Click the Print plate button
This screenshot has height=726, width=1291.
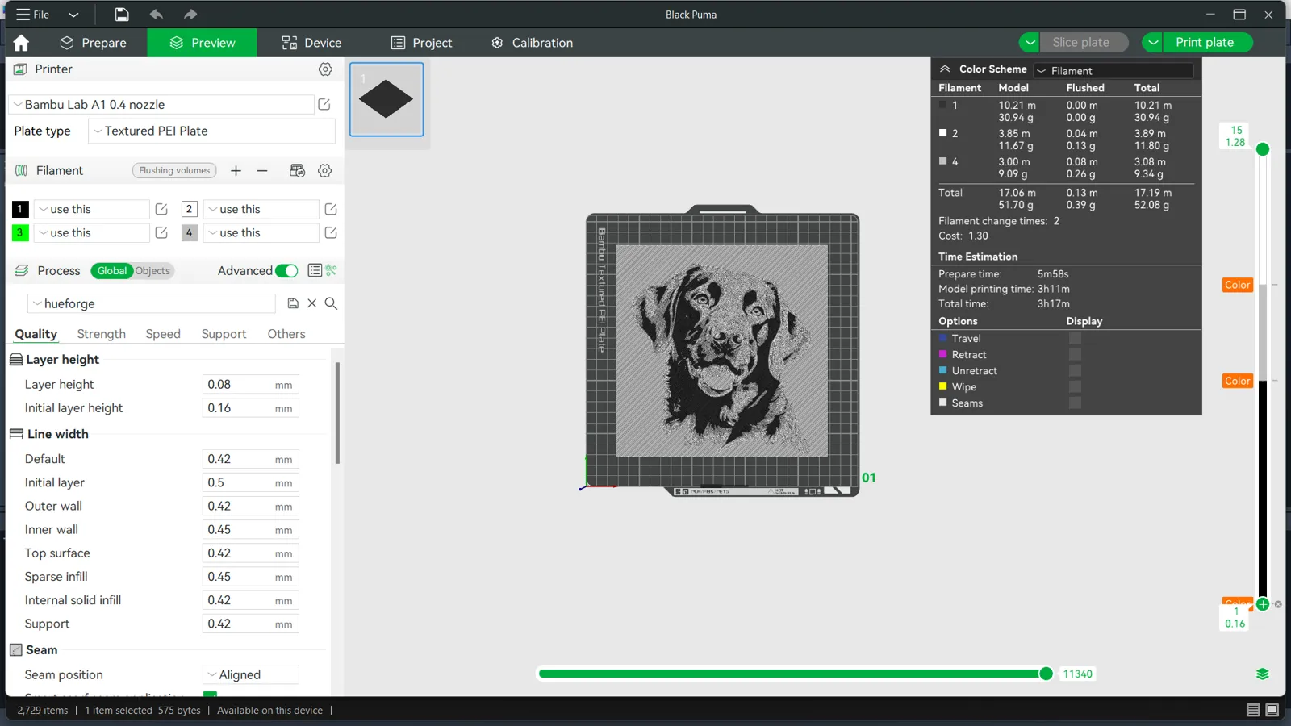tap(1207, 42)
